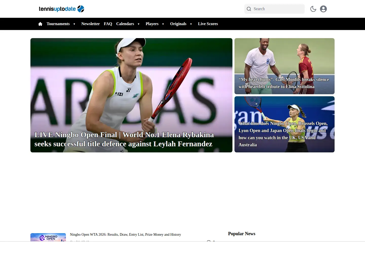The width and height of the screenshot is (365, 254).
Task: Open the Calendars menu
Action: (125, 24)
